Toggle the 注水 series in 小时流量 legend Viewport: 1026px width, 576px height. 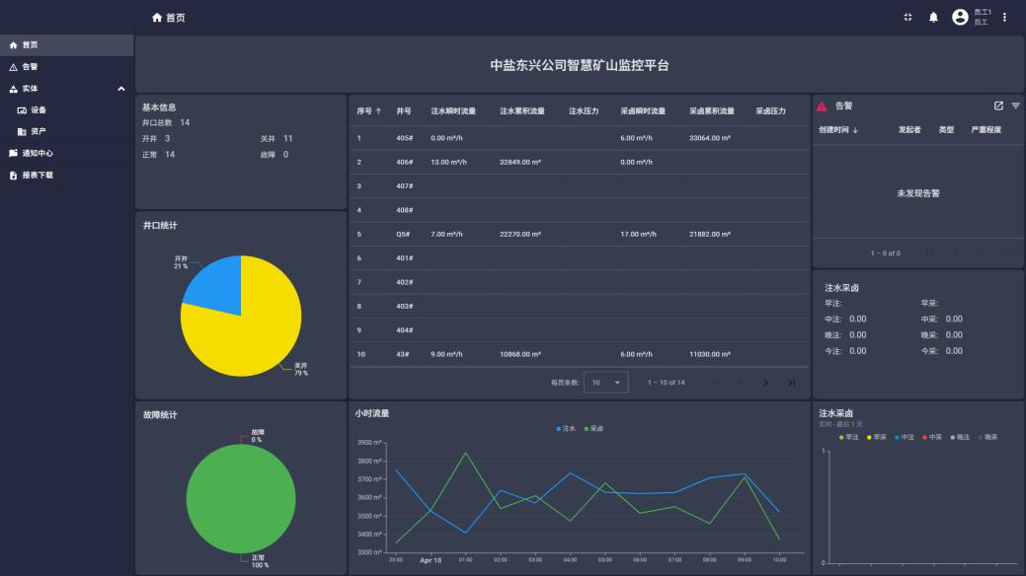(x=568, y=428)
